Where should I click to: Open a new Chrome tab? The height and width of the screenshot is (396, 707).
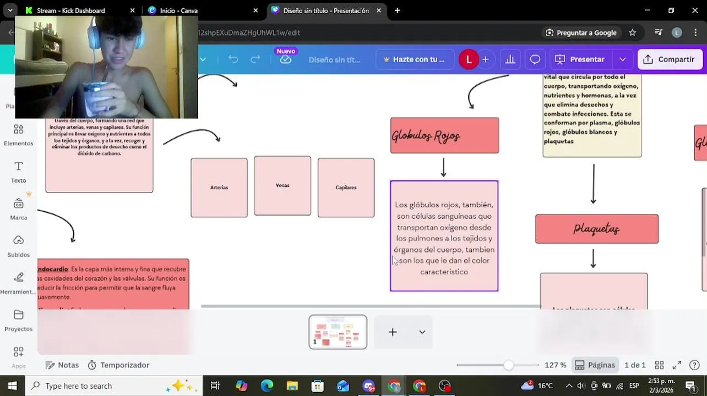pyautogui.click(x=397, y=10)
